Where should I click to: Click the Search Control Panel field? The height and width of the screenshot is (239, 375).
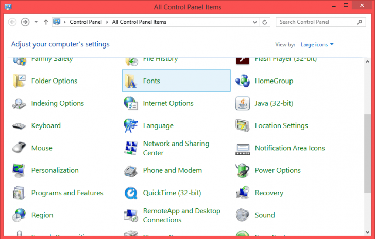[315, 22]
